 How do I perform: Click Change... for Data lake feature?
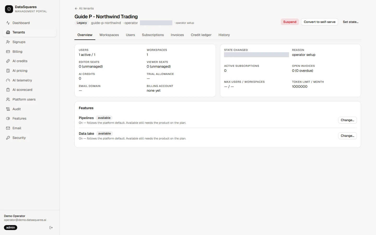[348, 136]
